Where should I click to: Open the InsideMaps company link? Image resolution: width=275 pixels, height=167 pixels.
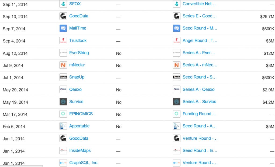80,151
